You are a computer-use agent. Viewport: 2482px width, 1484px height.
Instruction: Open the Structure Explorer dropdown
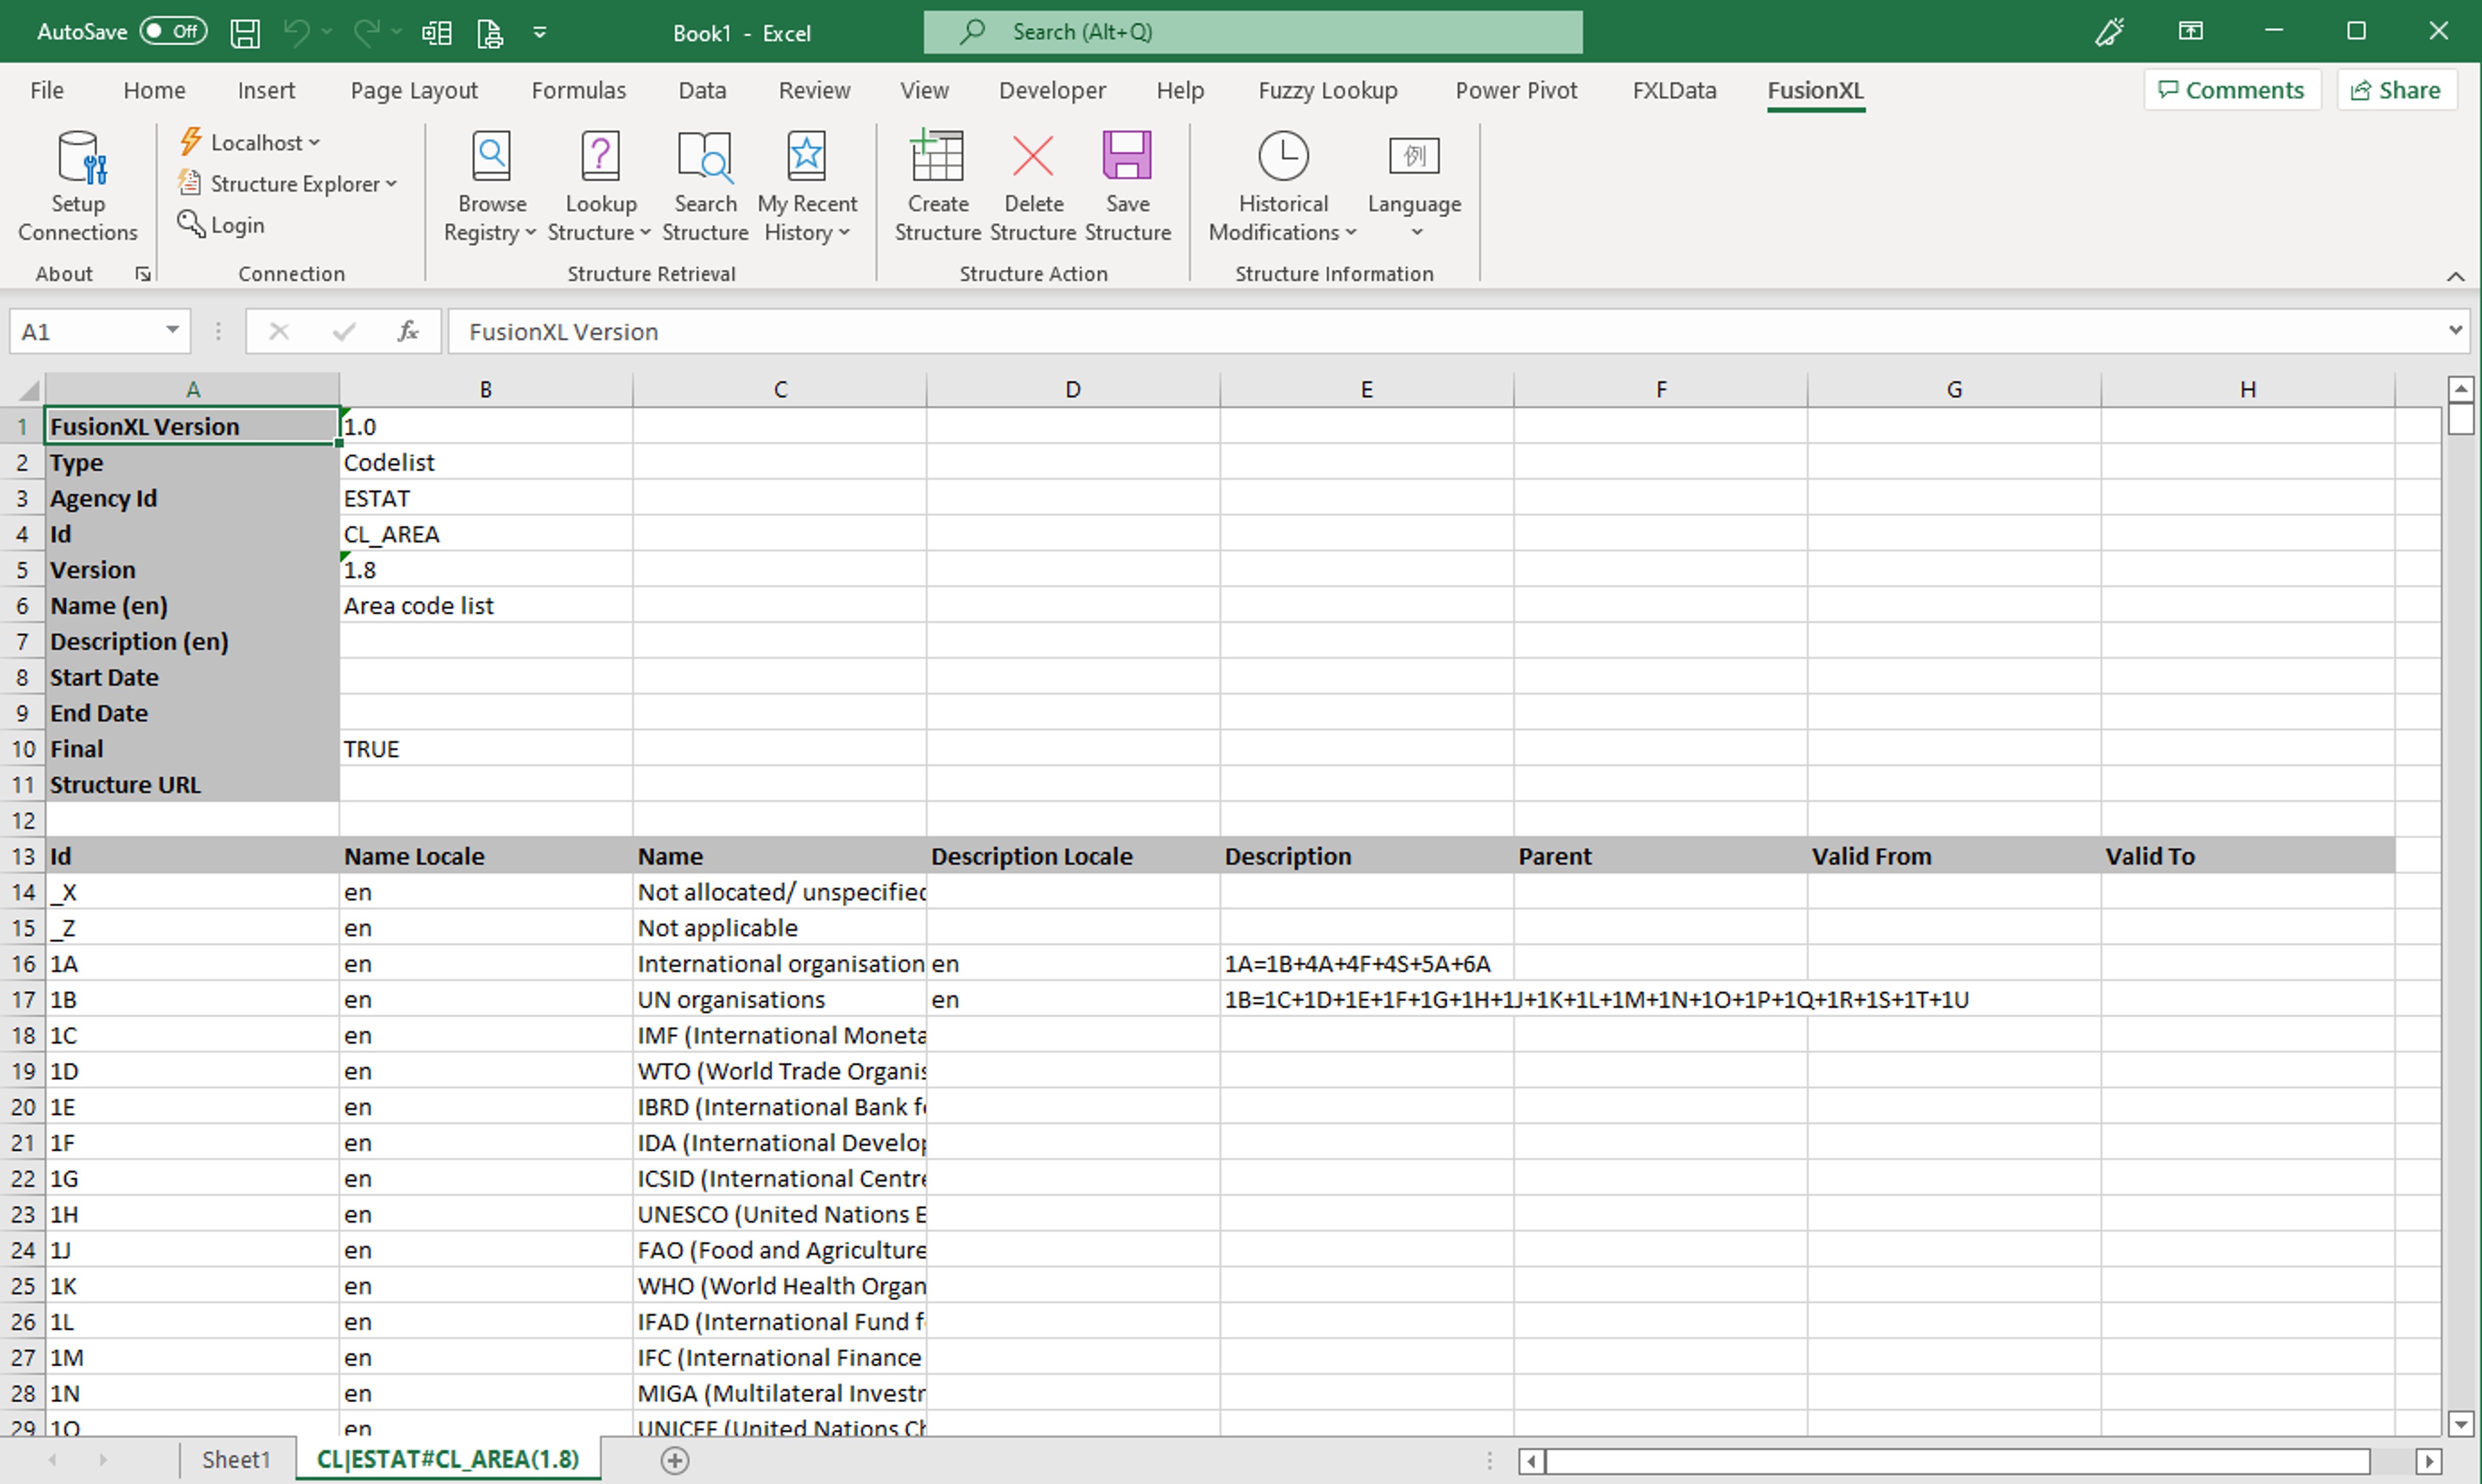391,184
